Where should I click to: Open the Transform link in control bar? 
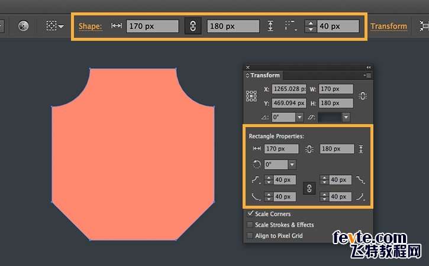click(389, 26)
